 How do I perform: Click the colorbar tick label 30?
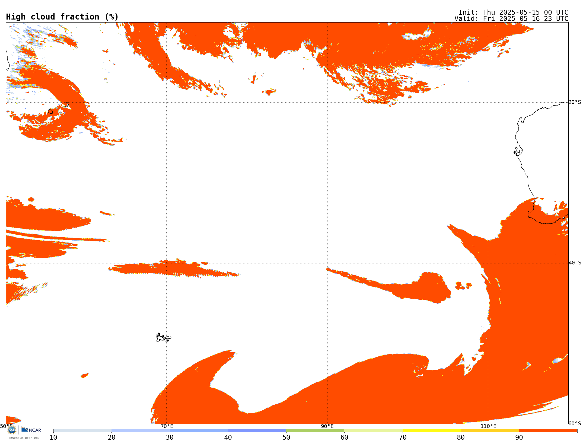(x=170, y=437)
